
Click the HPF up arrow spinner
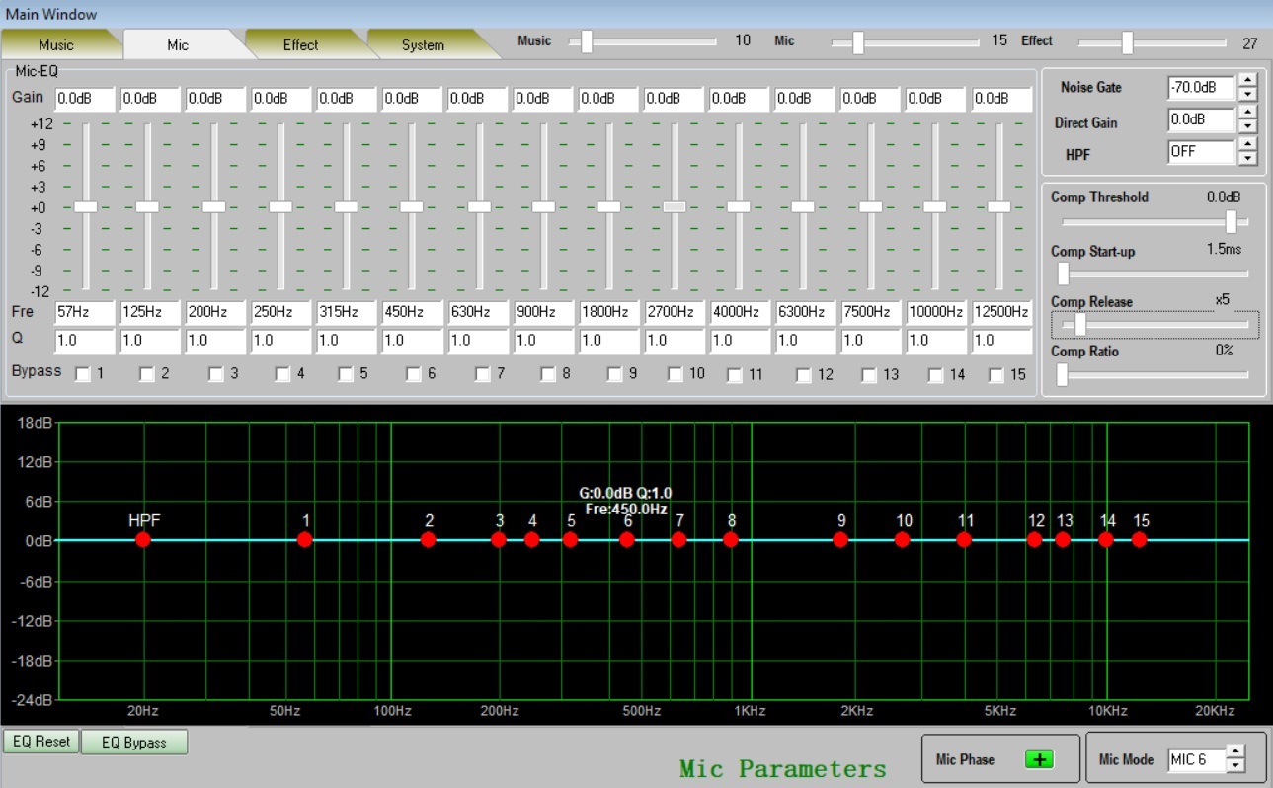(1248, 145)
